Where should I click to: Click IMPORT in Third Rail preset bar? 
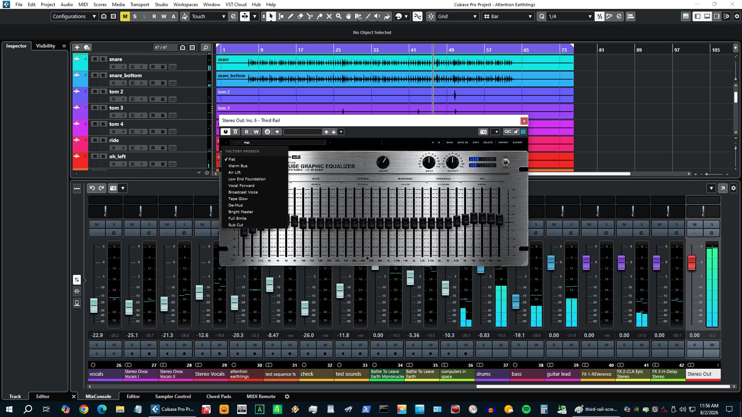pyautogui.click(x=503, y=142)
